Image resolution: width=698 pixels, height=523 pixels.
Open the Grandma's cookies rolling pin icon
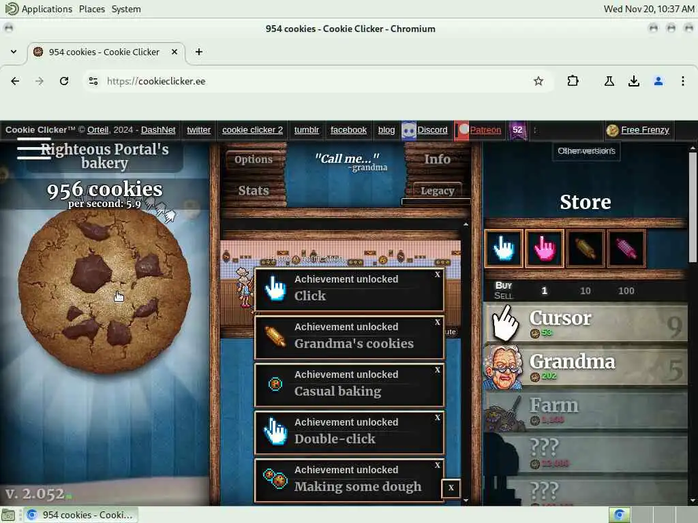click(275, 336)
